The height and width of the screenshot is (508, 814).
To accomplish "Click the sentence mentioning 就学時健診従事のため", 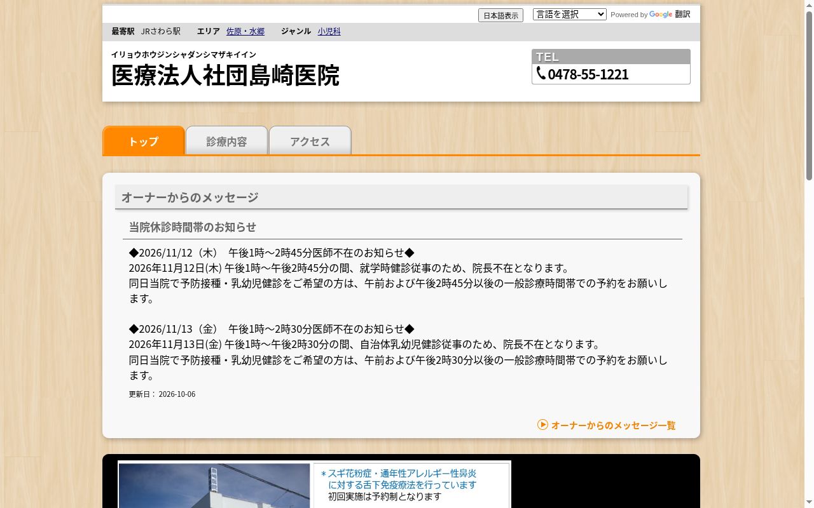I will coord(350,268).
